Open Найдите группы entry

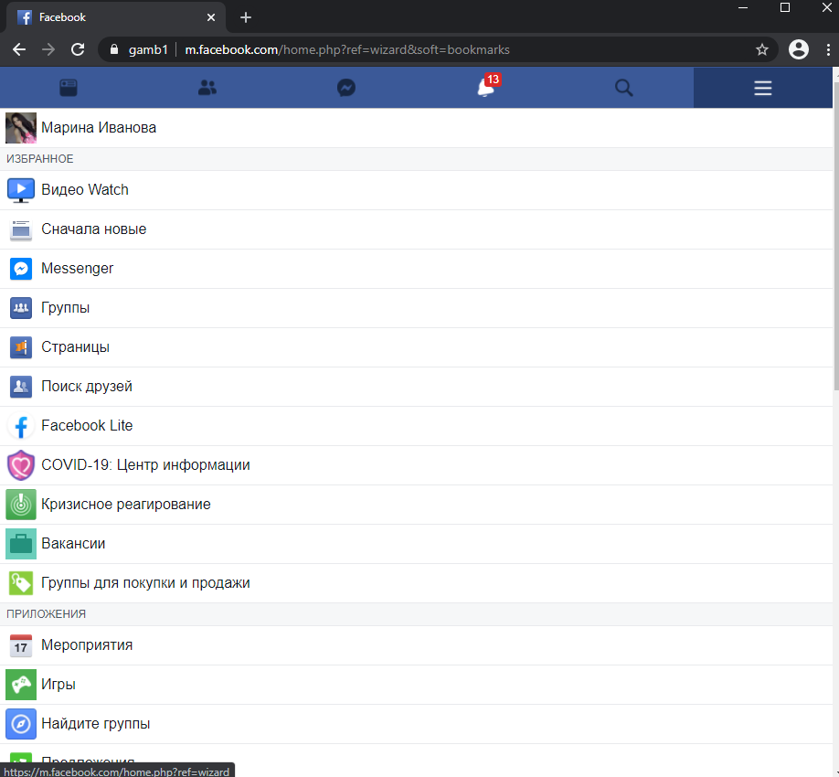(416, 724)
